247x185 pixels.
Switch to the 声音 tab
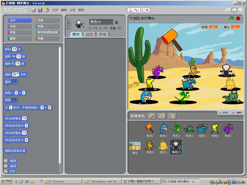pos(103,34)
